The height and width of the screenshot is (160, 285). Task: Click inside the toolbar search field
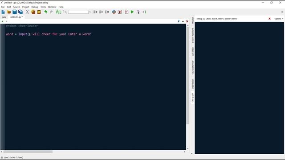click(x=78, y=12)
